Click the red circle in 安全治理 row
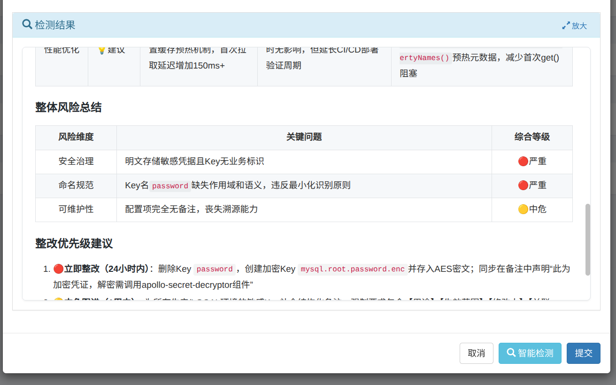This screenshot has height=385, width=616. pyautogui.click(x=523, y=162)
